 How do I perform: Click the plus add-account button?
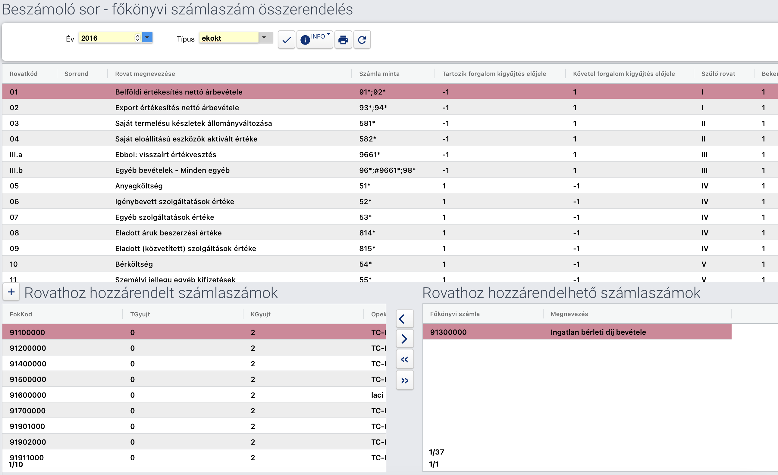pyautogui.click(x=11, y=292)
